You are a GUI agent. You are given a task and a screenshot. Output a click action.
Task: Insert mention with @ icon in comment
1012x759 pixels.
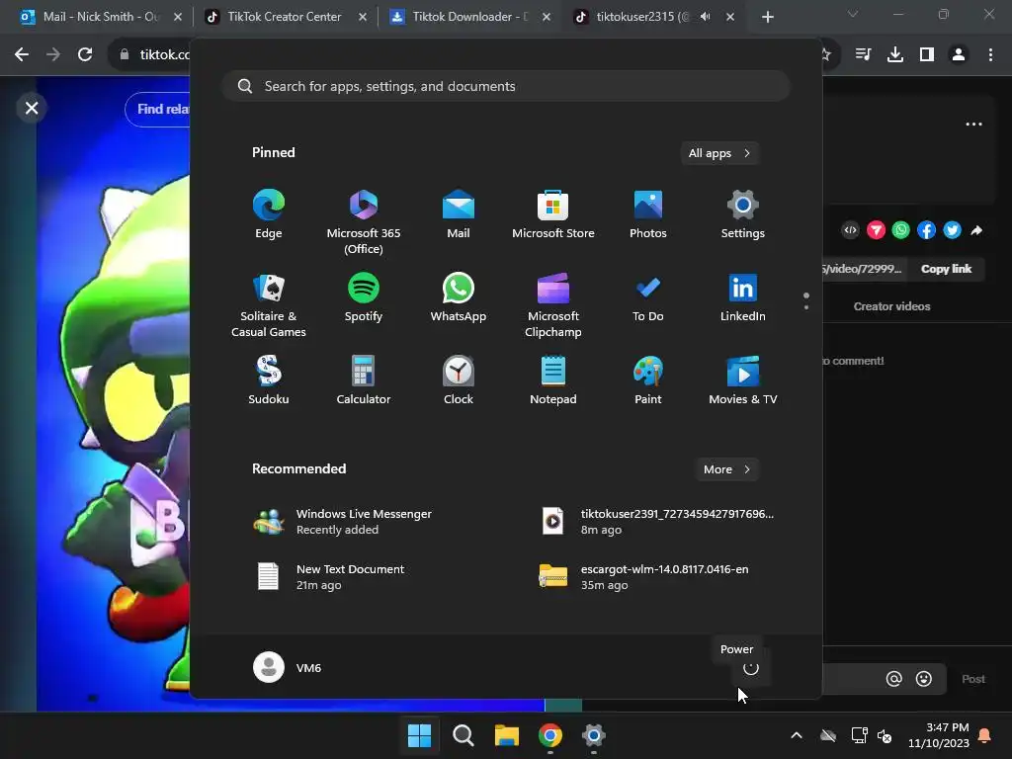pyautogui.click(x=893, y=678)
